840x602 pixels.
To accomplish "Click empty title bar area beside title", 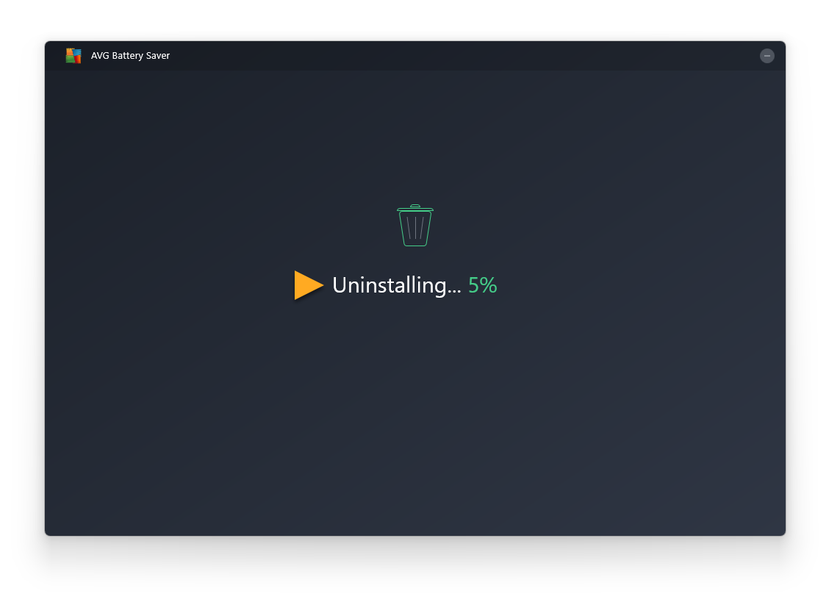I will click(x=441, y=56).
